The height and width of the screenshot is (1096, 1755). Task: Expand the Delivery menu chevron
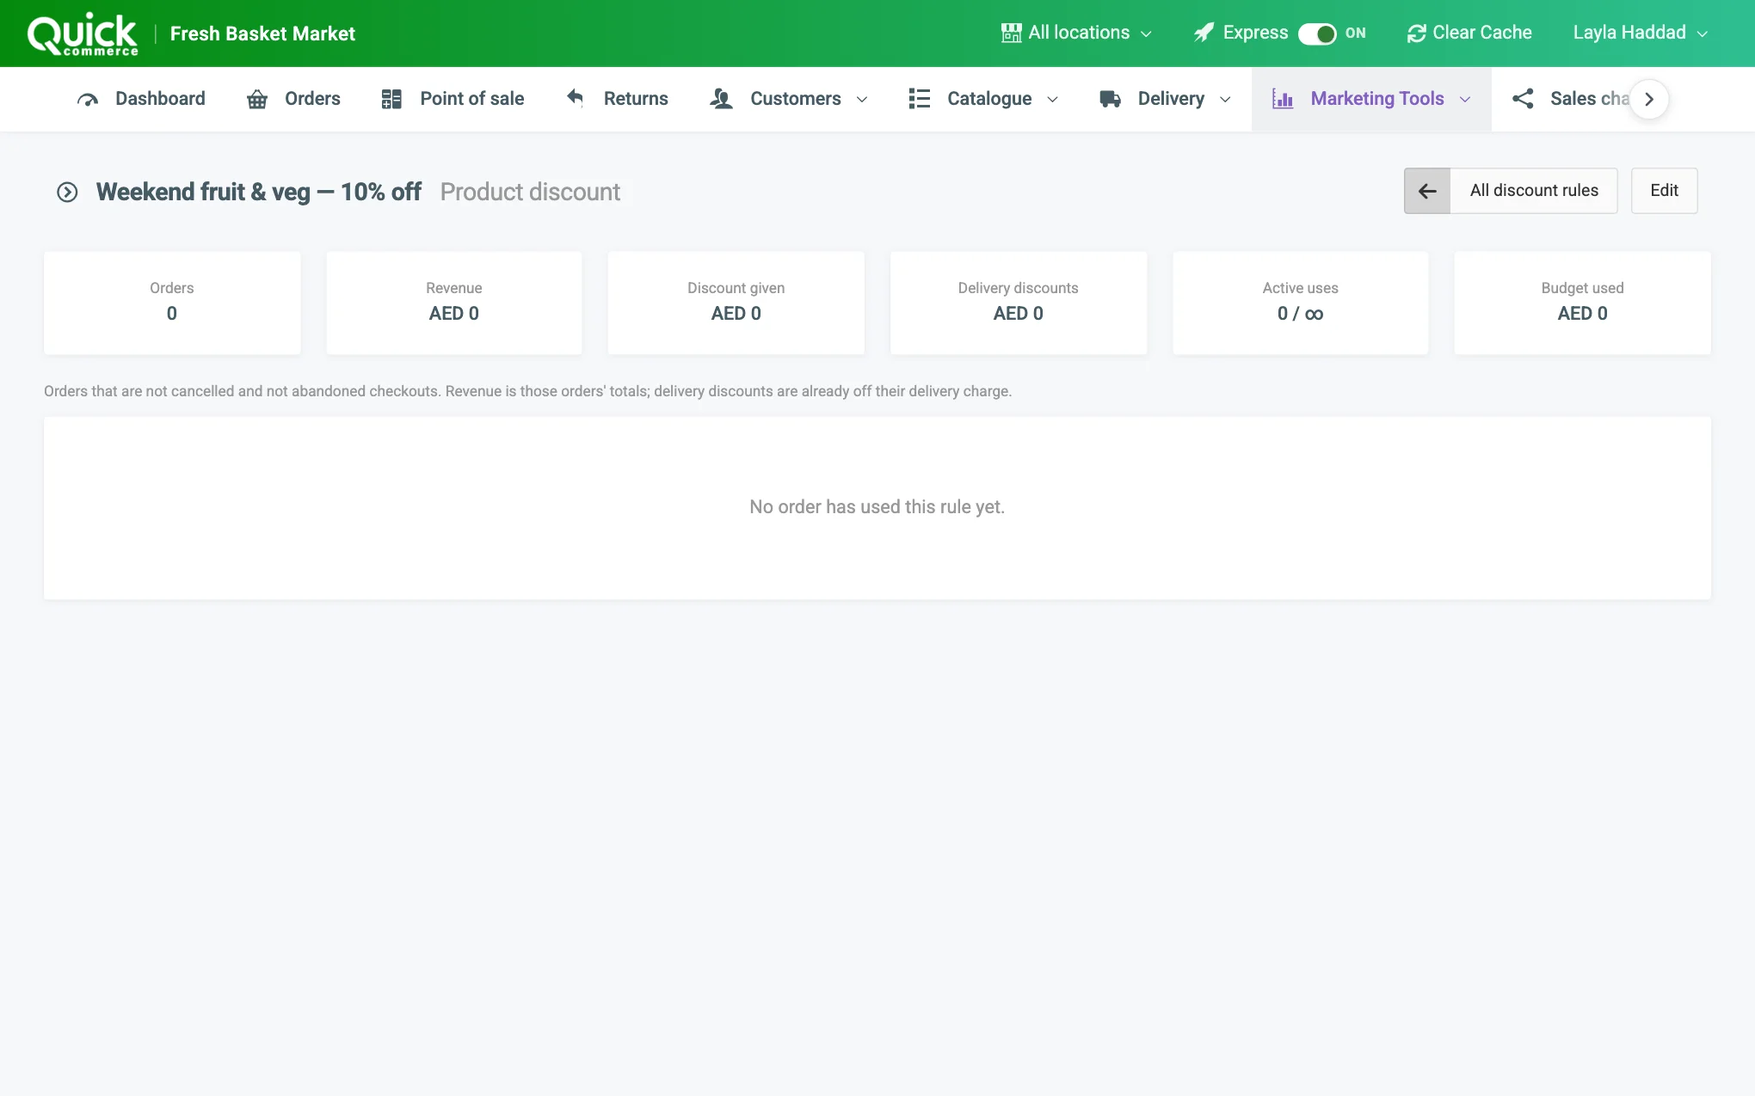[x=1225, y=100]
